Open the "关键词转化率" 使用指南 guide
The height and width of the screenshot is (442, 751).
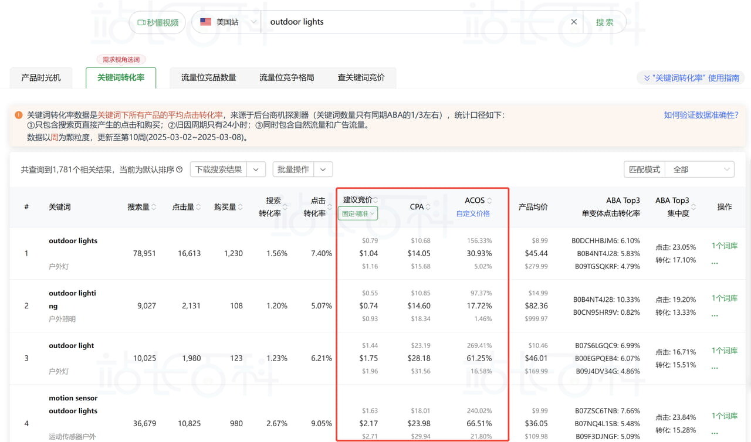(x=691, y=78)
